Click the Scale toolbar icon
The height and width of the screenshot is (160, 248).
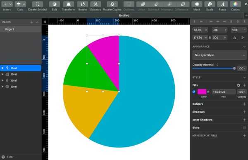[x=210, y=4]
